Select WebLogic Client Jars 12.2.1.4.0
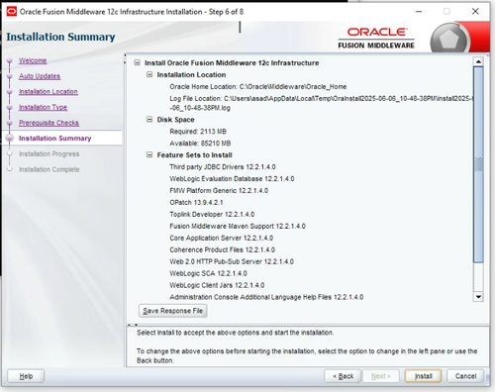This screenshot has height=392, width=495. 217,285
